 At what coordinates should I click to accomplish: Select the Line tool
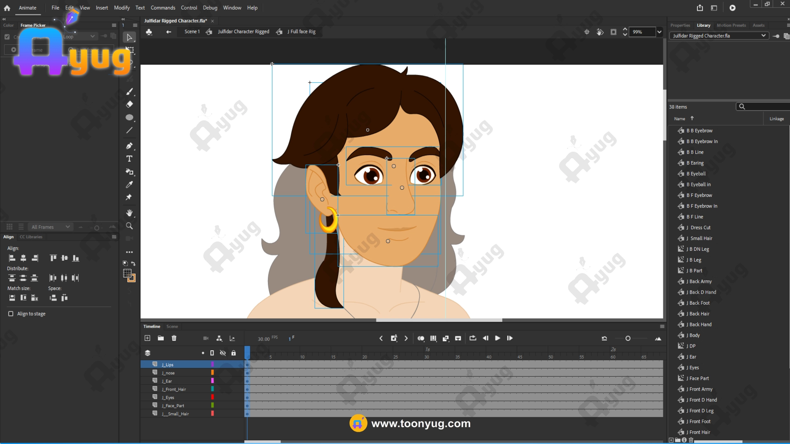point(129,130)
